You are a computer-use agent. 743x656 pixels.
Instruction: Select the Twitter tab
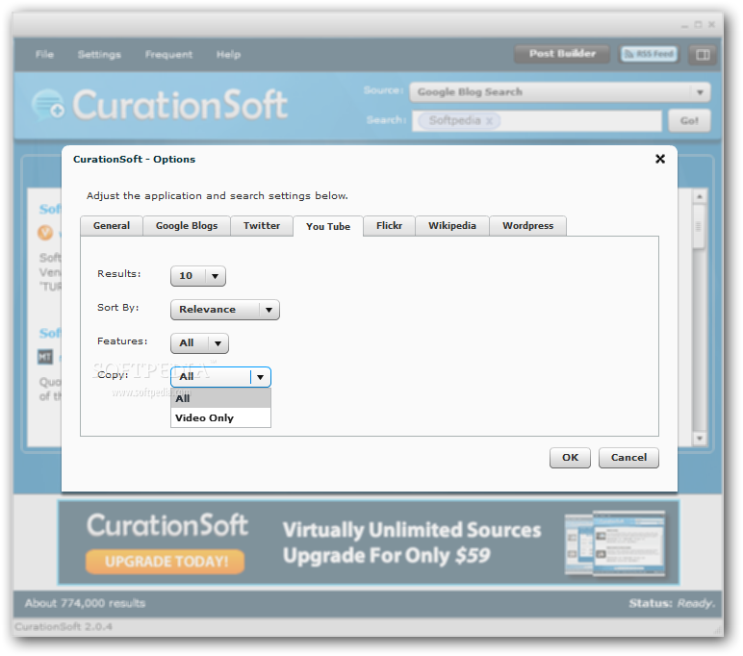[x=262, y=226]
